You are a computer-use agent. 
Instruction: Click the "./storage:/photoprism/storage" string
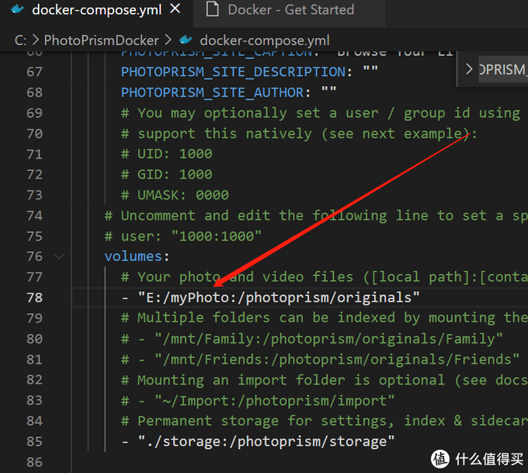click(x=266, y=441)
